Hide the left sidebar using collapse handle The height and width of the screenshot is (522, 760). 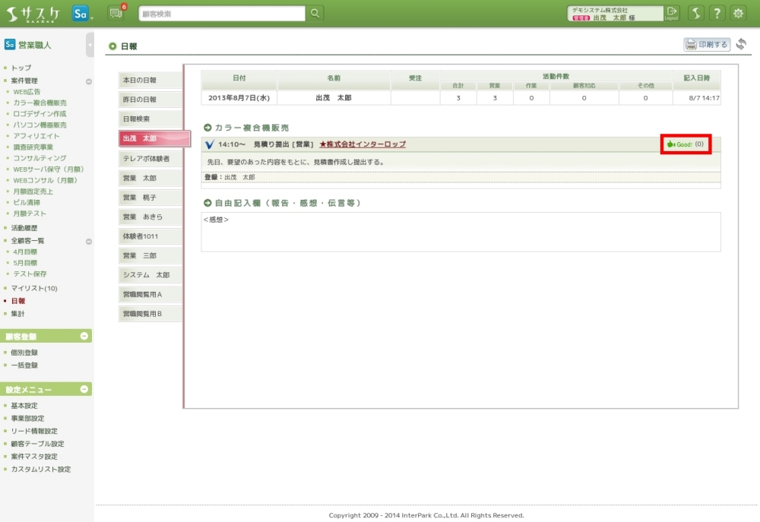90,45
